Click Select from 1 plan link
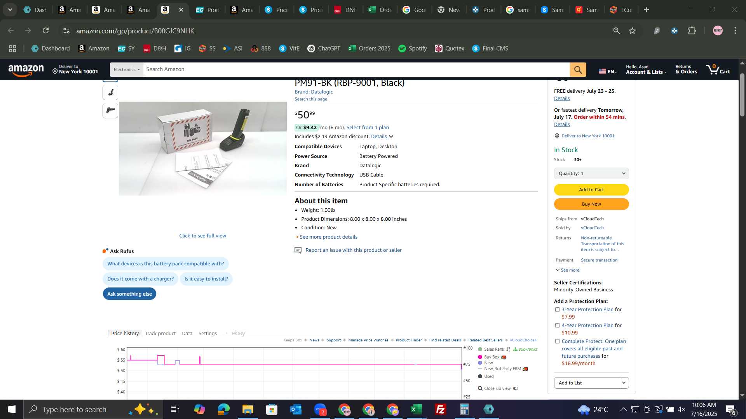The height and width of the screenshot is (419, 746). click(x=368, y=128)
